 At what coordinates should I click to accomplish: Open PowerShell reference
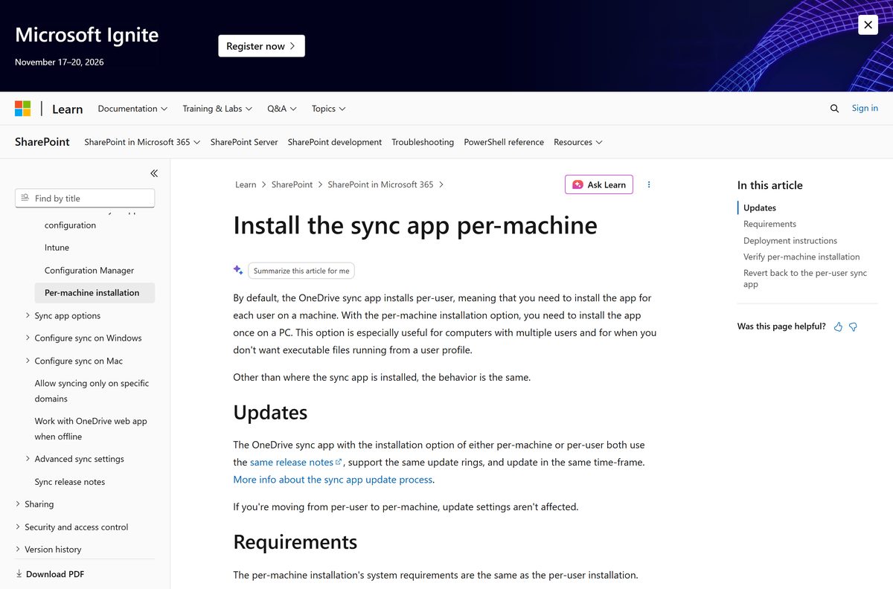504,142
